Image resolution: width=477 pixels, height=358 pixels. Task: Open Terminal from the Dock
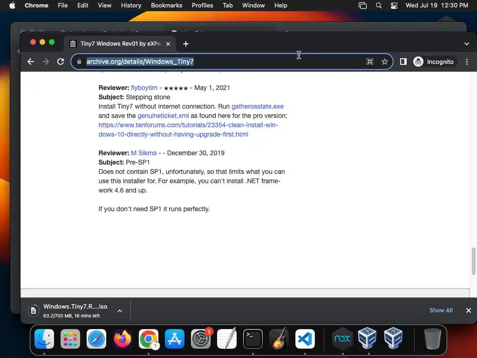tap(253, 339)
